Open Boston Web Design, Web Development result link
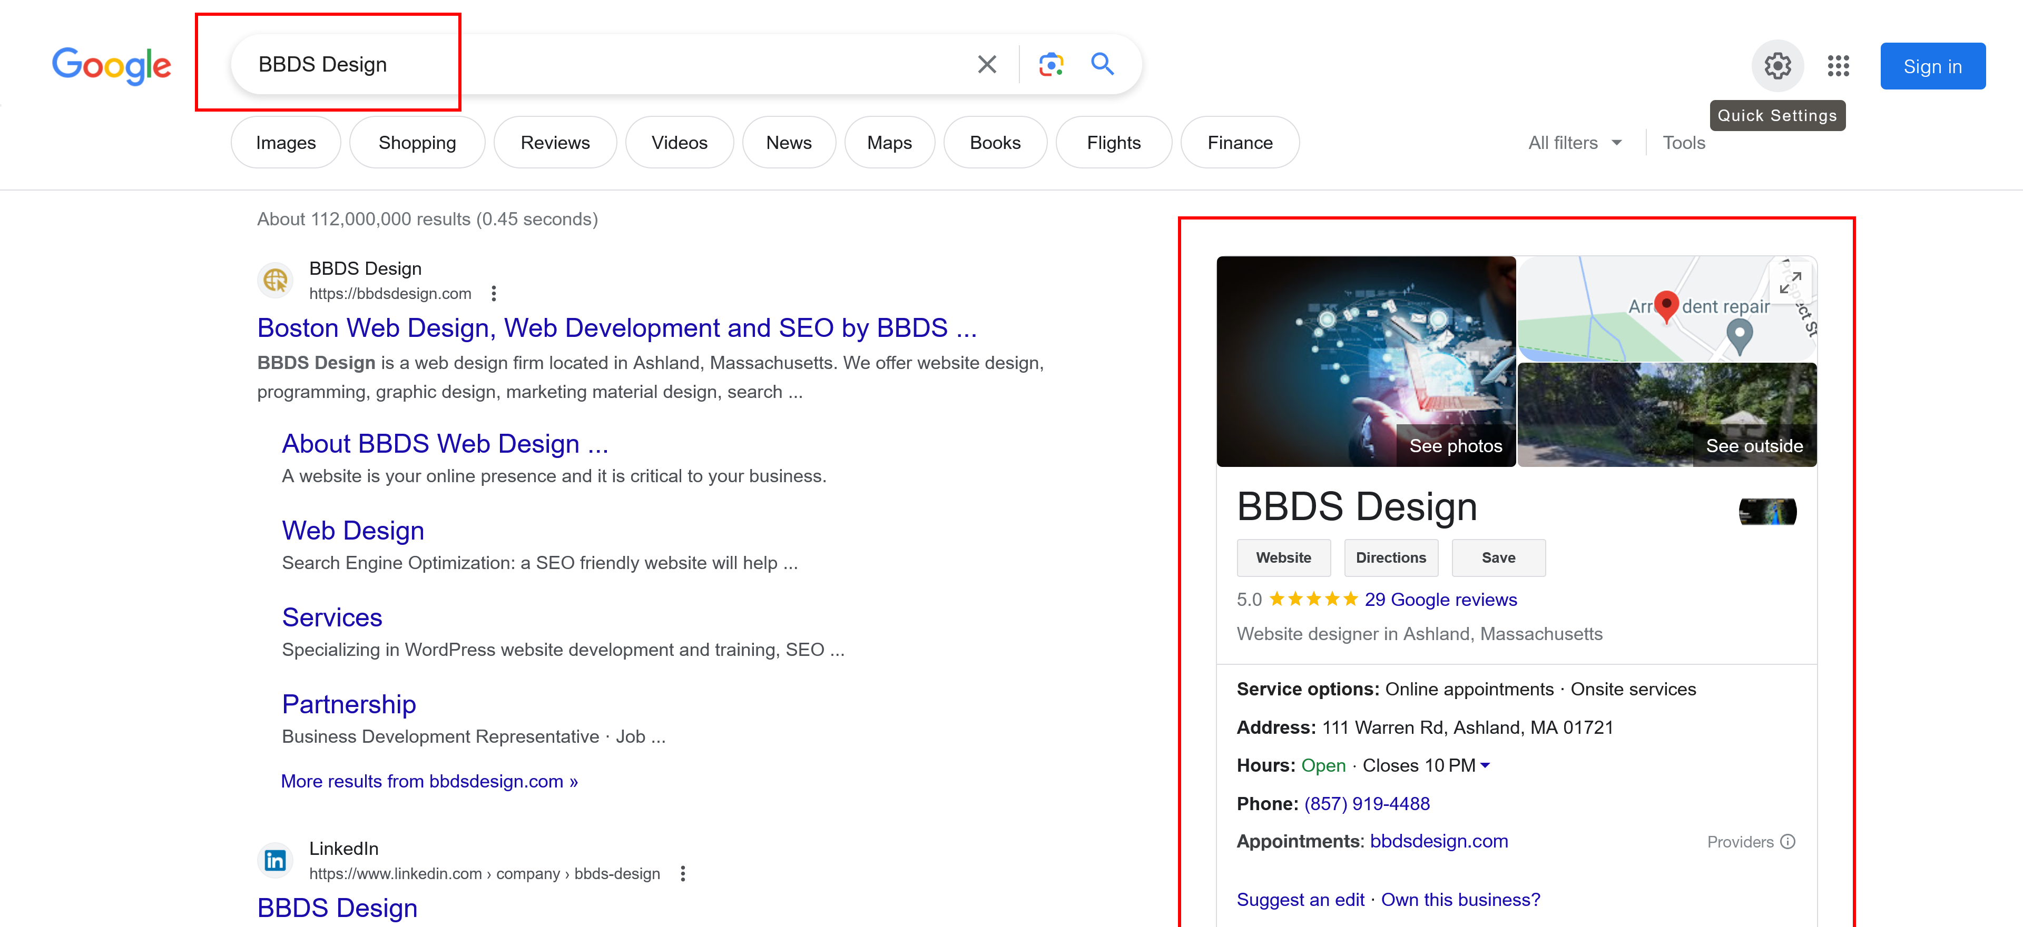This screenshot has width=2023, height=927. 616,328
